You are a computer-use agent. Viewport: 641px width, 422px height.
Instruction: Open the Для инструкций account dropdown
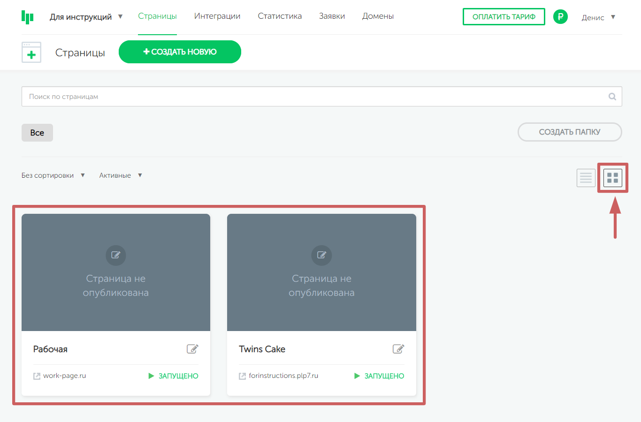pyautogui.click(x=86, y=17)
